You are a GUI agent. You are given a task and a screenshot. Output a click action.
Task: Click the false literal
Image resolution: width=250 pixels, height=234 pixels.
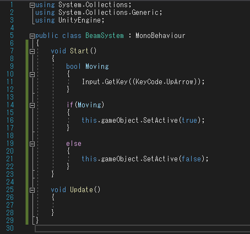click(x=191, y=159)
